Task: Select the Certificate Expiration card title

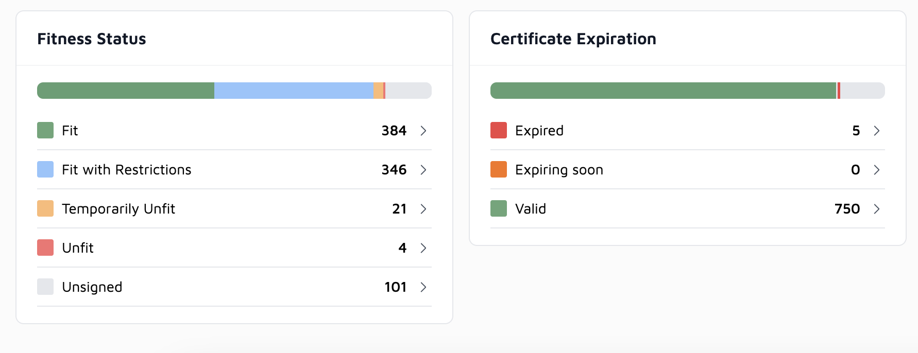Action: (x=574, y=39)
